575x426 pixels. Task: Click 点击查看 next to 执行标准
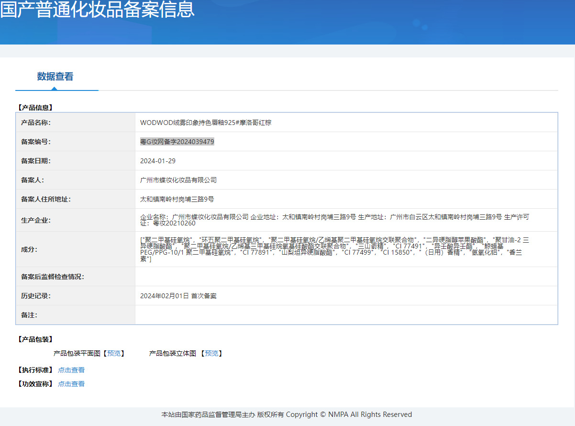pyautogui.click(x=71, y=370)
